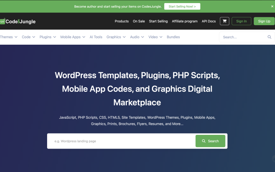
Task: Open the On Sale link
Action: [x=139, y=21]
